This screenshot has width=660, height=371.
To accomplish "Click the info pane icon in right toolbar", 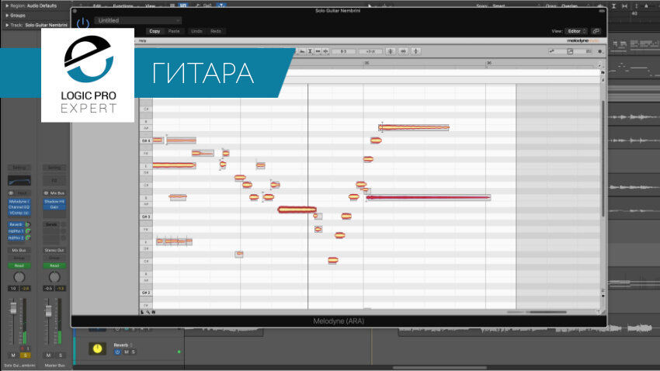I will tap(589, 51).
